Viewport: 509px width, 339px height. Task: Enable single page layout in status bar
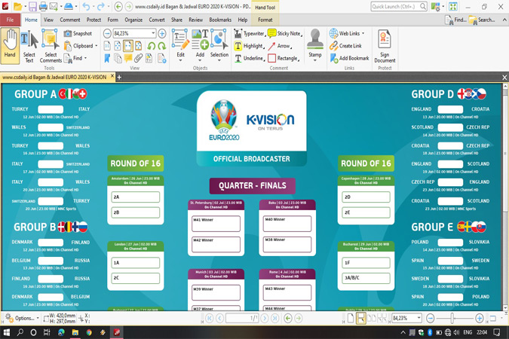[351, 319]
